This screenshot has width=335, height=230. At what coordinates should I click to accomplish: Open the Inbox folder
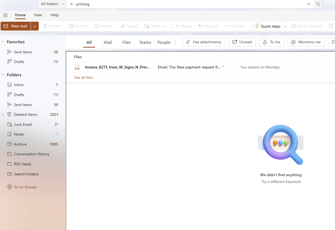32,85
